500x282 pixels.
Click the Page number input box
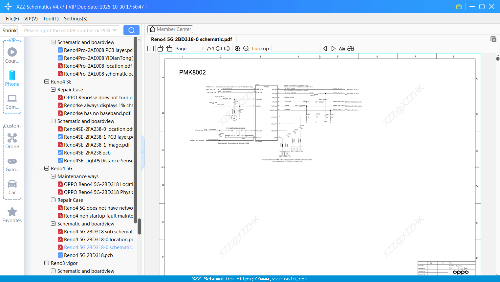pos(198,49)
